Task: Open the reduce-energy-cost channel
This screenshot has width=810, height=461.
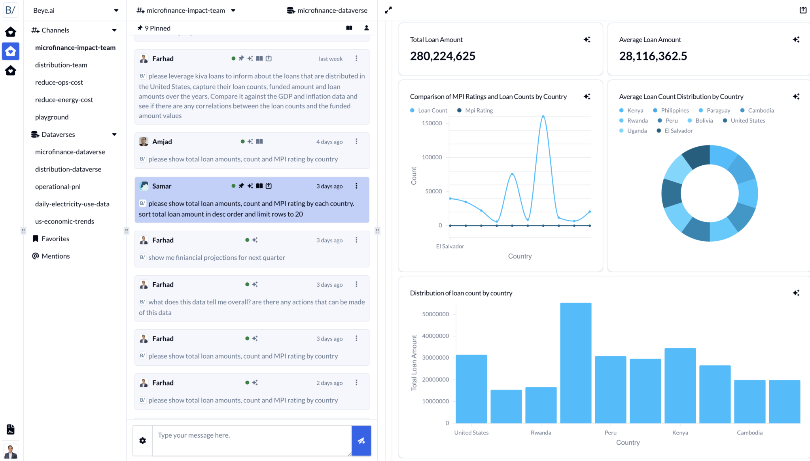Action: [64, 99]
